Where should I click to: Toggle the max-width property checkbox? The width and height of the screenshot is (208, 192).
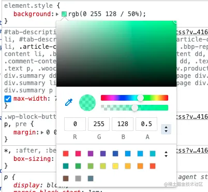pos(8,99)
